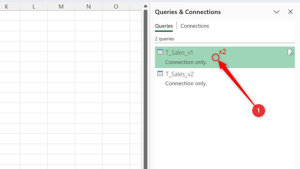This screenshot has height=169, width=300.
Task: Click the '2 queries' count label
Action: click(x=165, y=39)
